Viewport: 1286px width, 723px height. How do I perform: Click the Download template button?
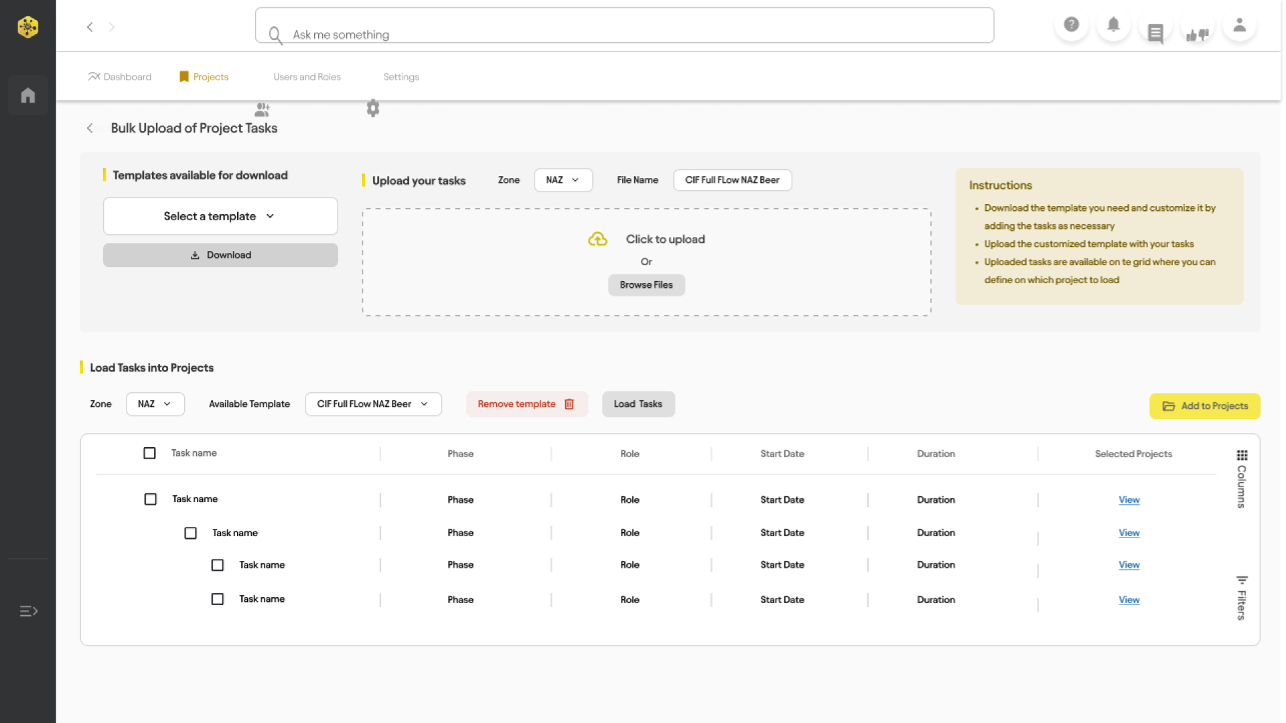coord(220,255)
